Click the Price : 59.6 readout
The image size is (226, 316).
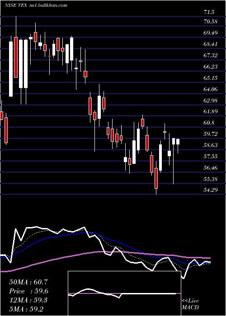(28, 291)
